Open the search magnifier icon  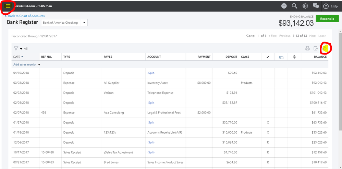tap(294, 6)
